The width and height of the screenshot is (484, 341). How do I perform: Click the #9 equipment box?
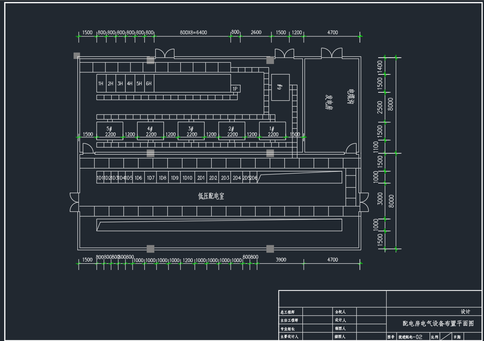[280, 87]
